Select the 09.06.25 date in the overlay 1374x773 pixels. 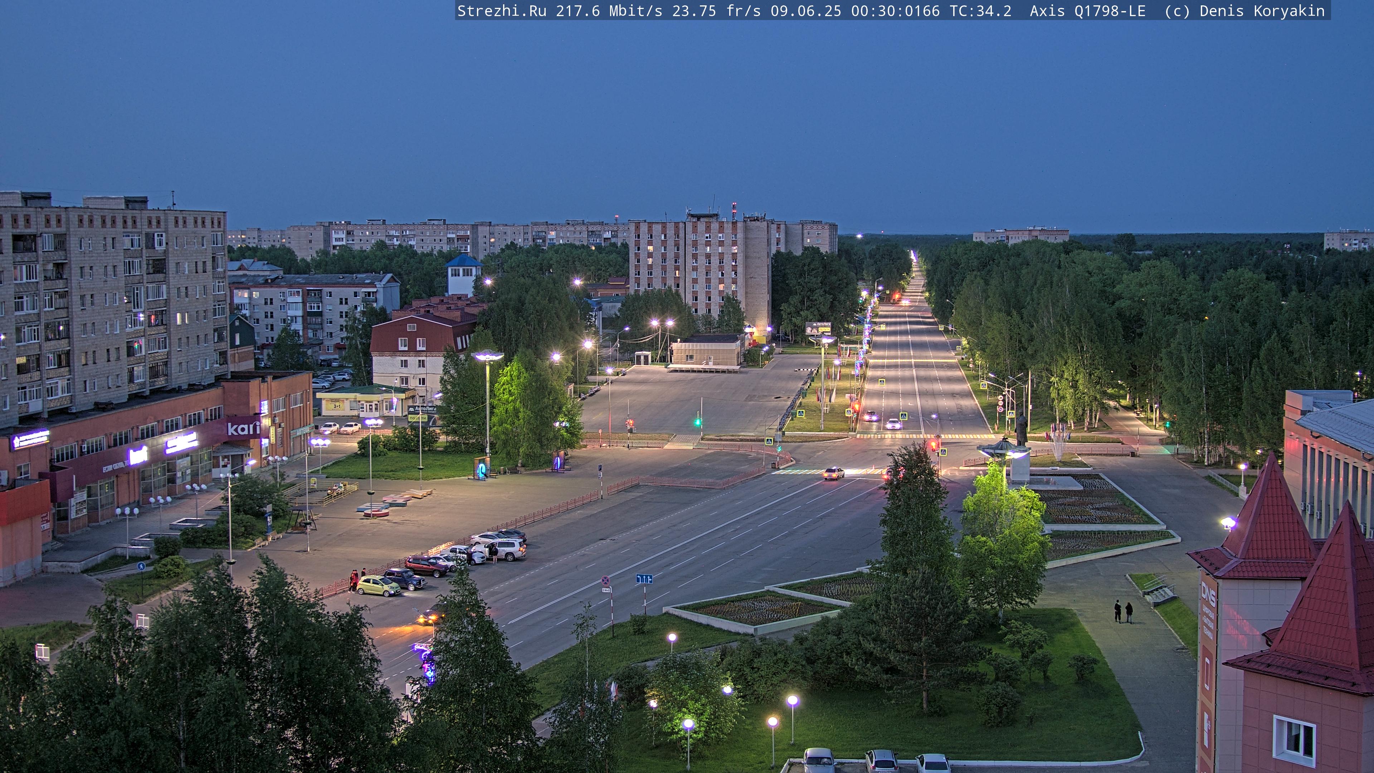(x=806, y=11)
